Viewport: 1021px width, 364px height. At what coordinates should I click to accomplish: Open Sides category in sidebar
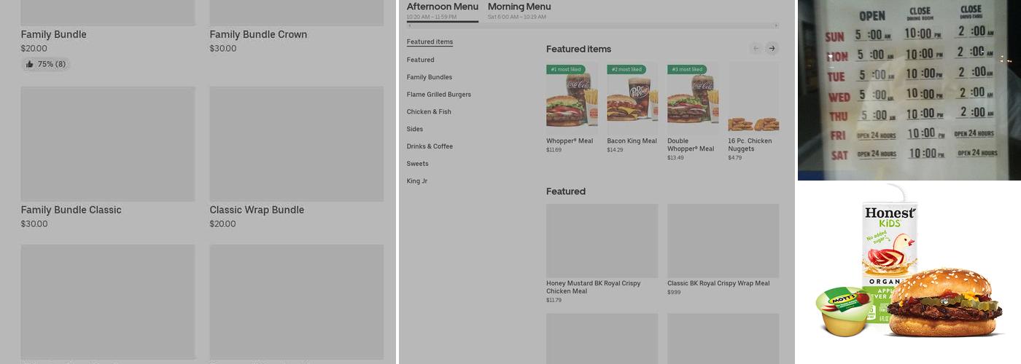414,129
